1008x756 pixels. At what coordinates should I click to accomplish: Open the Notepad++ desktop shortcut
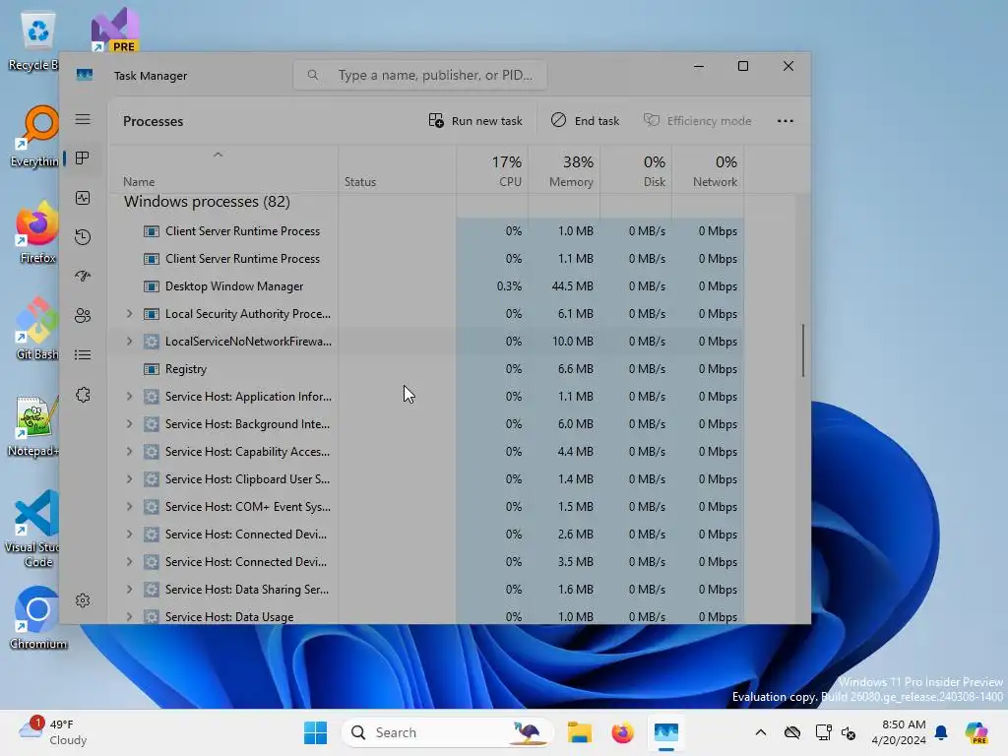coord(34,425)
